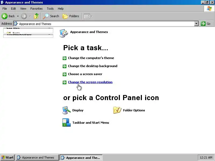Select Choose a screen saver task
Screen dimensions: 215x161
[85, 74]
